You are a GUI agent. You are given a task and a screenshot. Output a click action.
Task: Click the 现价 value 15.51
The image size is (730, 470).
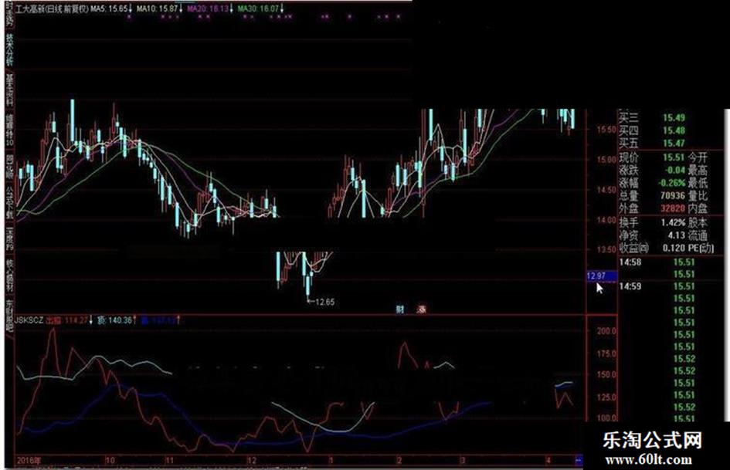click(x=674, y=157)
